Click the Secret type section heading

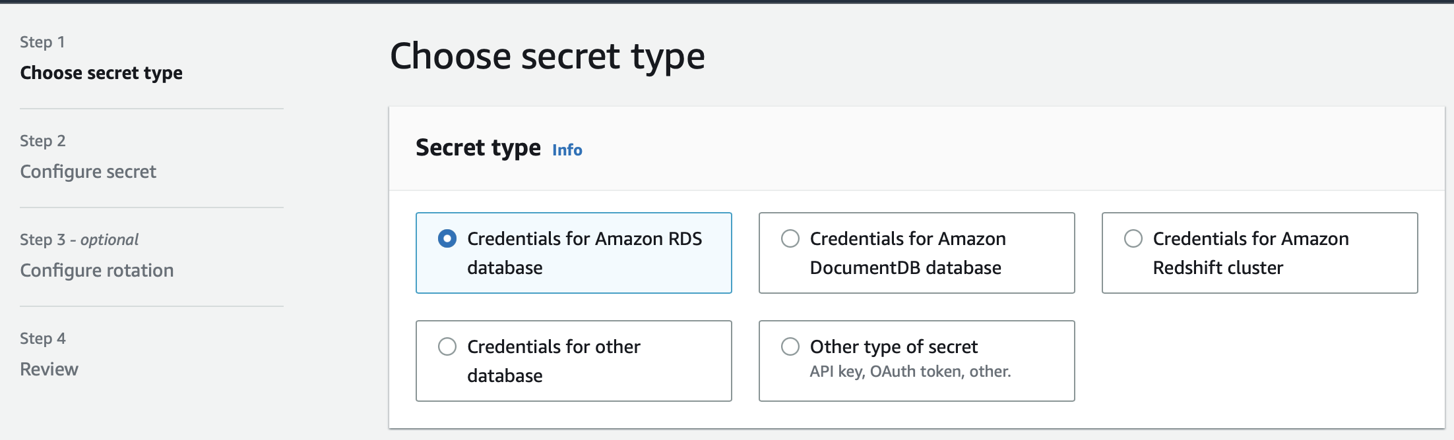[x=477, y=147]
